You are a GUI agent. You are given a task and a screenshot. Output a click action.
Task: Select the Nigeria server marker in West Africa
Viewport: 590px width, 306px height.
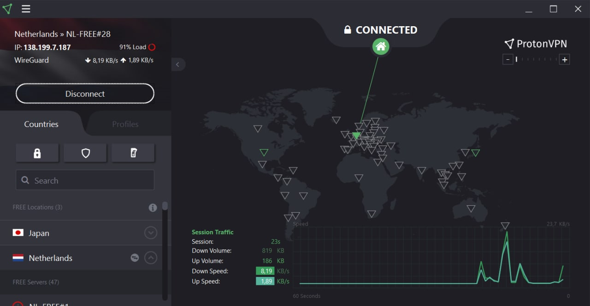click(359, 178)
